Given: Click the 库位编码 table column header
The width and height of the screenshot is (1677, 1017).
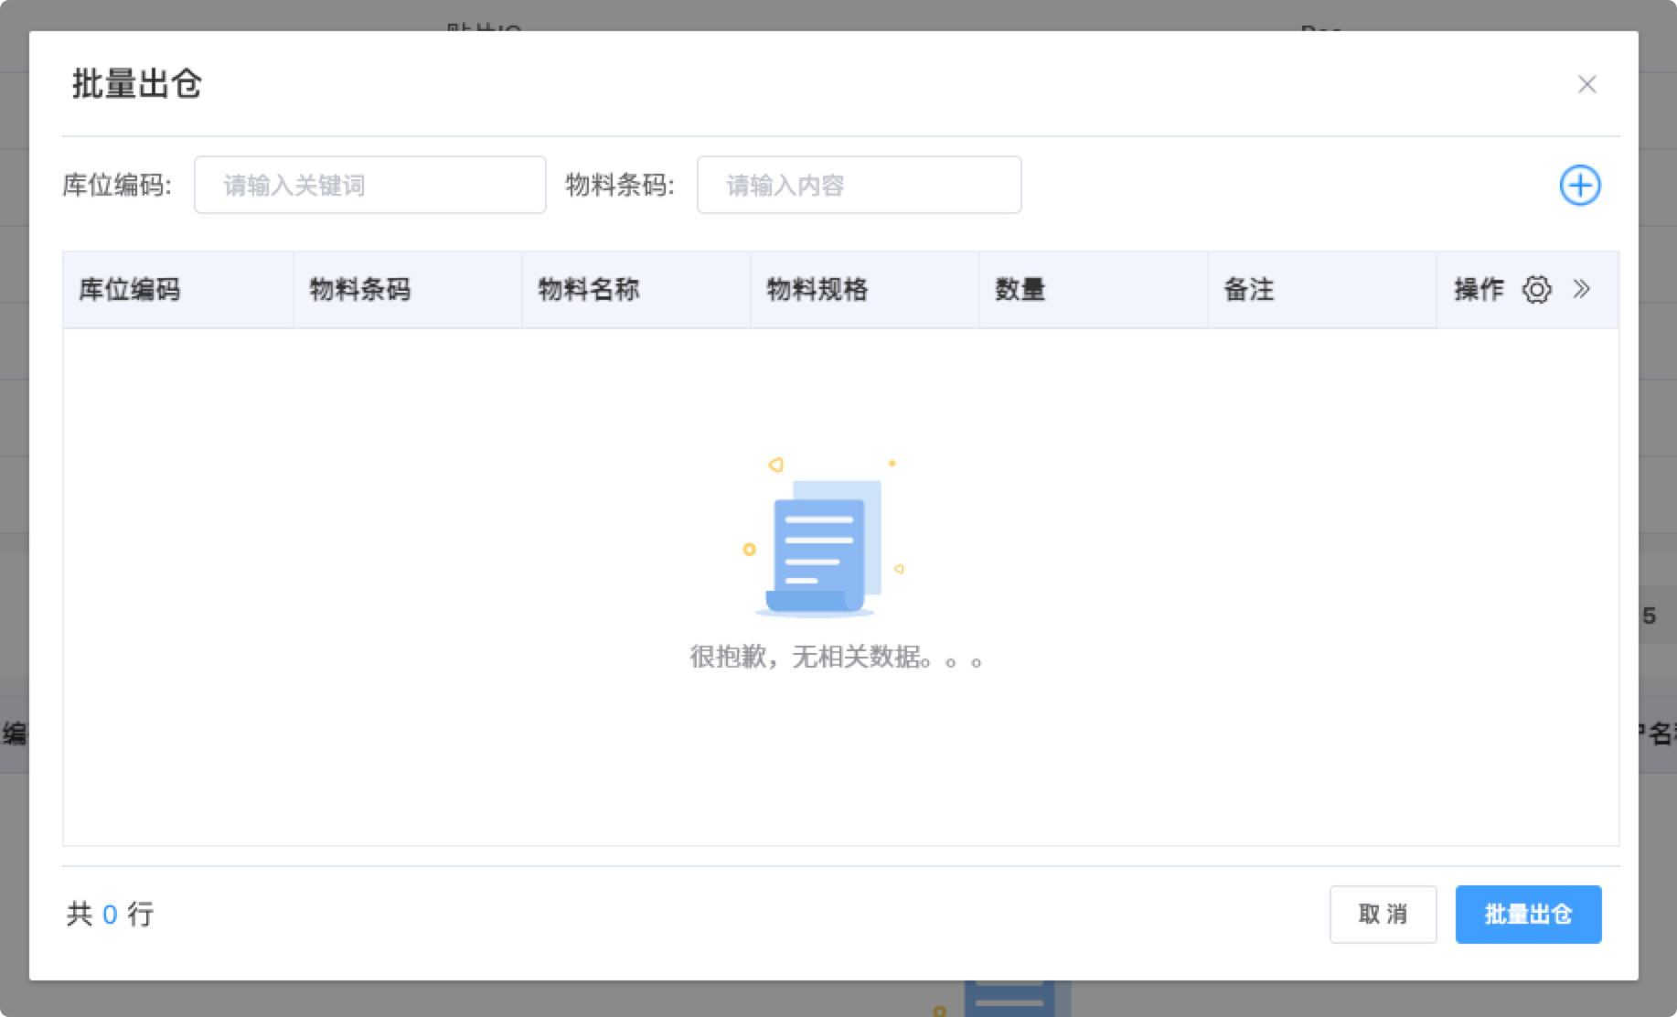Looking at the screenshot, I should pos(130,290).
